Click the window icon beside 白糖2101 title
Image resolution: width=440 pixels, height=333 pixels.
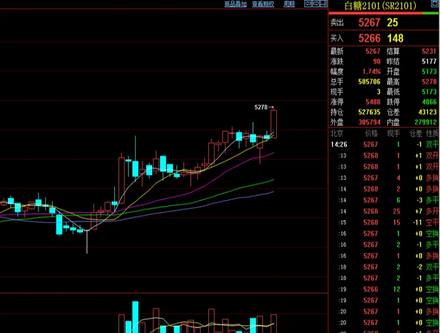point(435,5)
